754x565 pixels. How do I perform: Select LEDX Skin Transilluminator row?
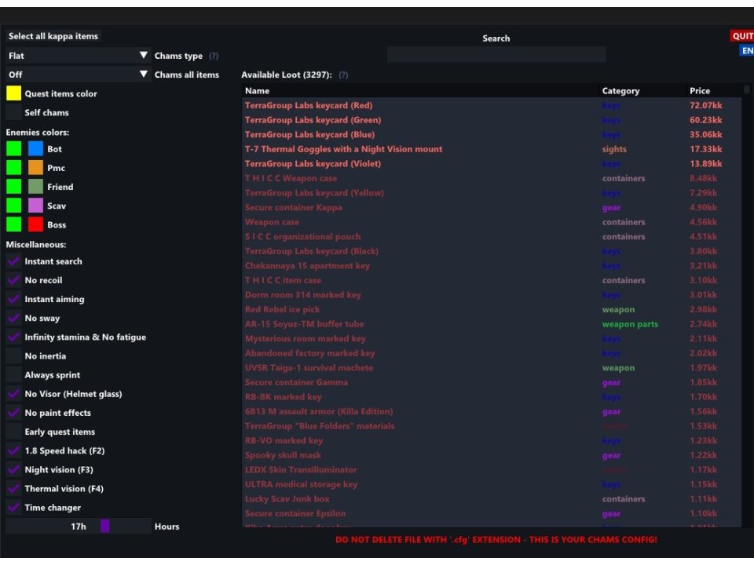click(492, 470)
